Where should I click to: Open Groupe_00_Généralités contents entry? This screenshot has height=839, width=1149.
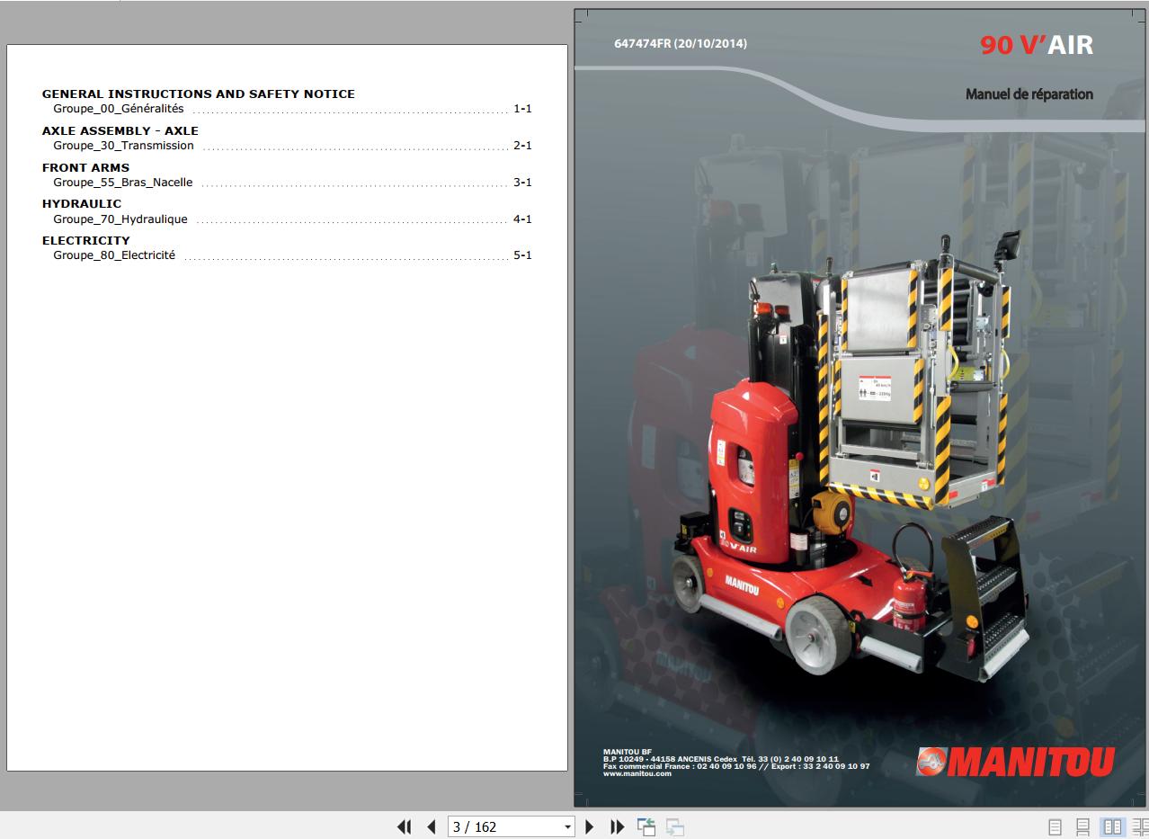click(292, 109)
